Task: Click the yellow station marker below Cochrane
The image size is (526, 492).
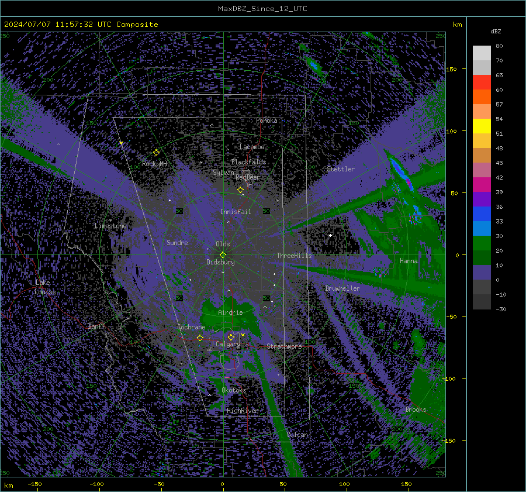Action: 200,338
